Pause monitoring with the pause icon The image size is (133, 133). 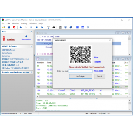click(x=31, y=27)
